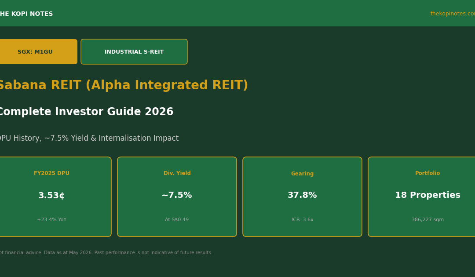
Task: Click the Div. Yield card label
Action: click(x=177, y=173)
